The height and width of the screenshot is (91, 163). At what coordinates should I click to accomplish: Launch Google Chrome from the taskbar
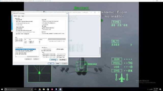[40, 89]
